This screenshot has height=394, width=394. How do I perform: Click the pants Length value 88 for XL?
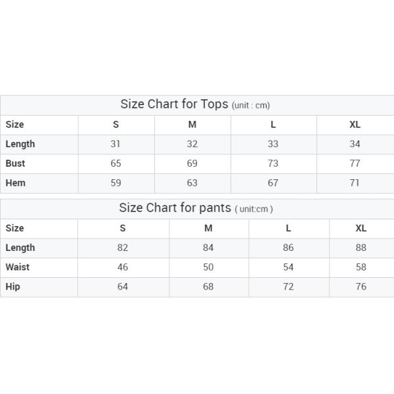(361, 248)
